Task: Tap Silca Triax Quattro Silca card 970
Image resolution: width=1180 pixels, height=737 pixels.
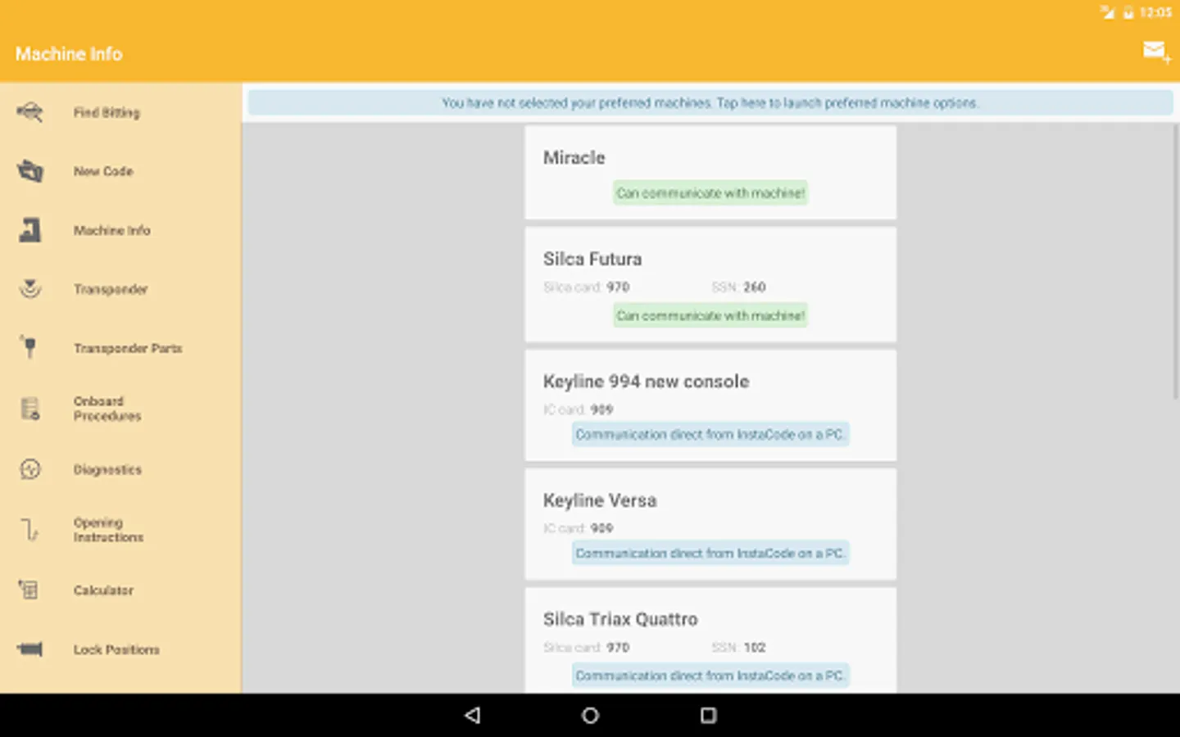Action: [618, 647]
